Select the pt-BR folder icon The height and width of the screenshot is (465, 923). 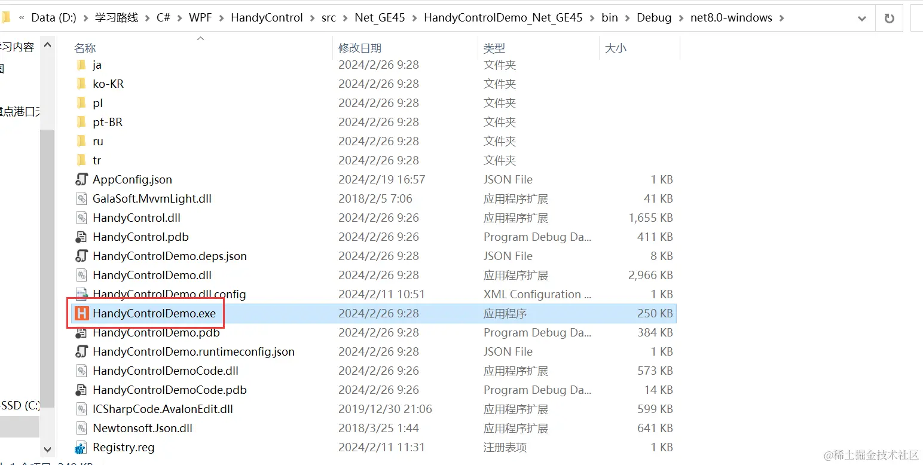point(82,122)
